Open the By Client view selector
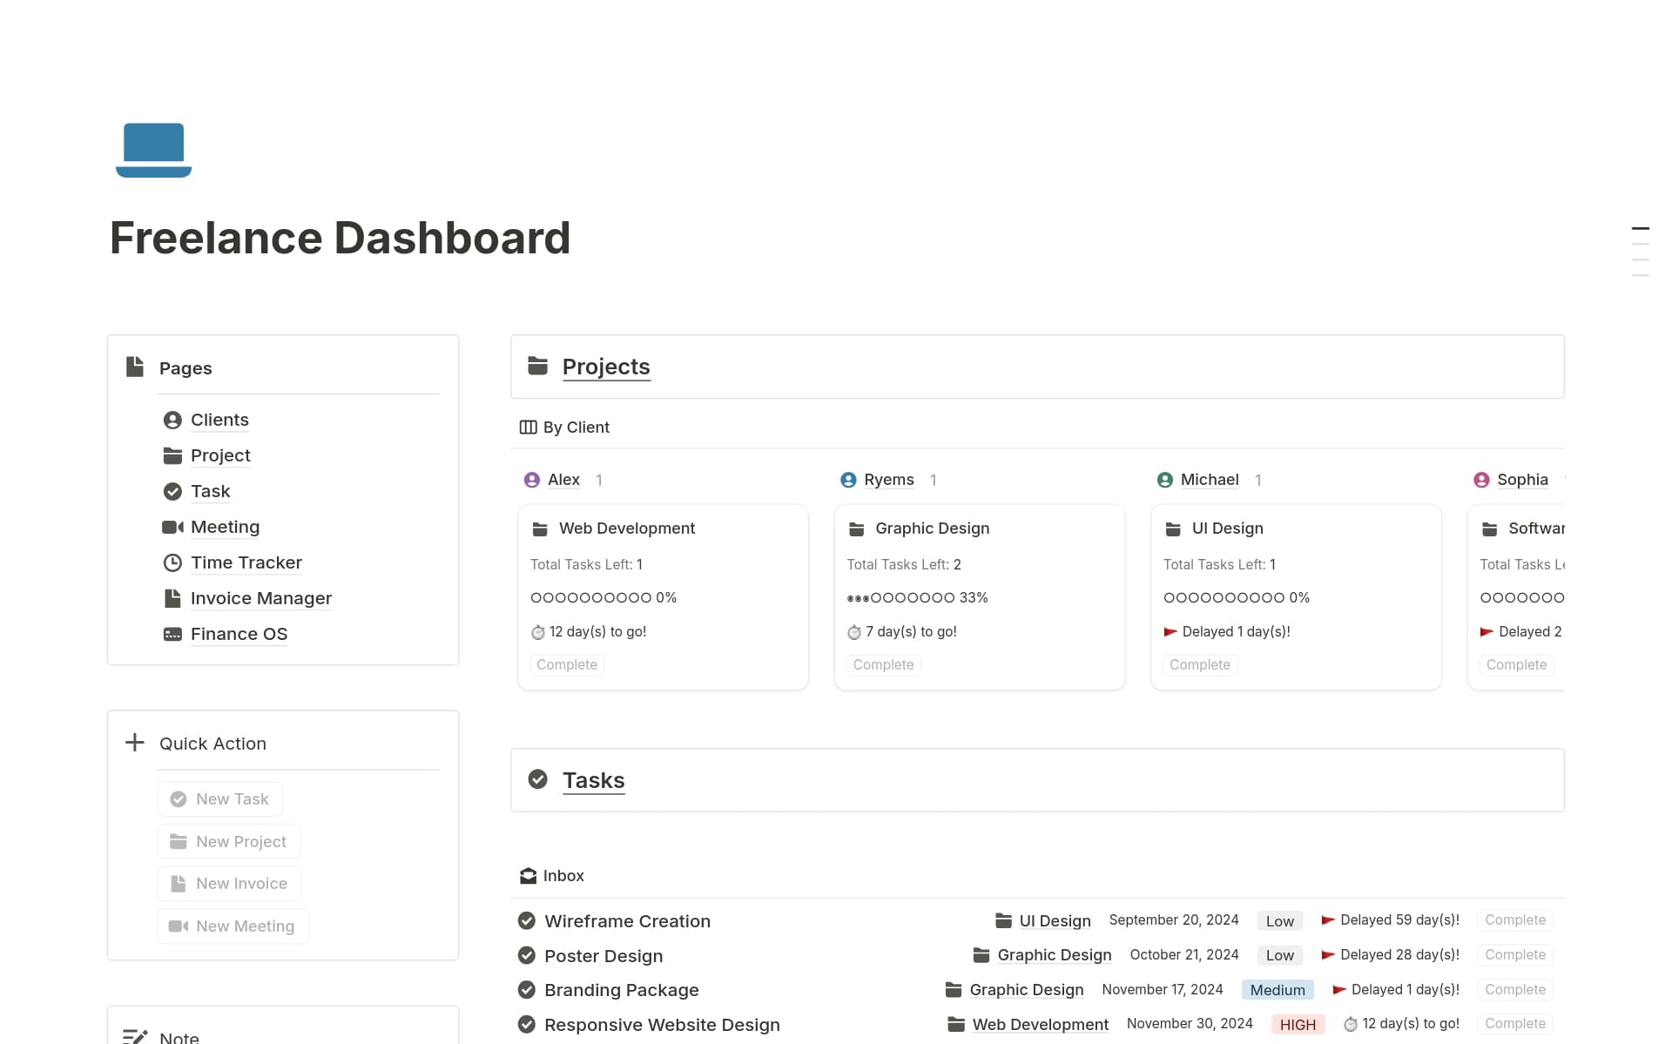This screenshot has width=1672, height=1044. click(564, 427)
